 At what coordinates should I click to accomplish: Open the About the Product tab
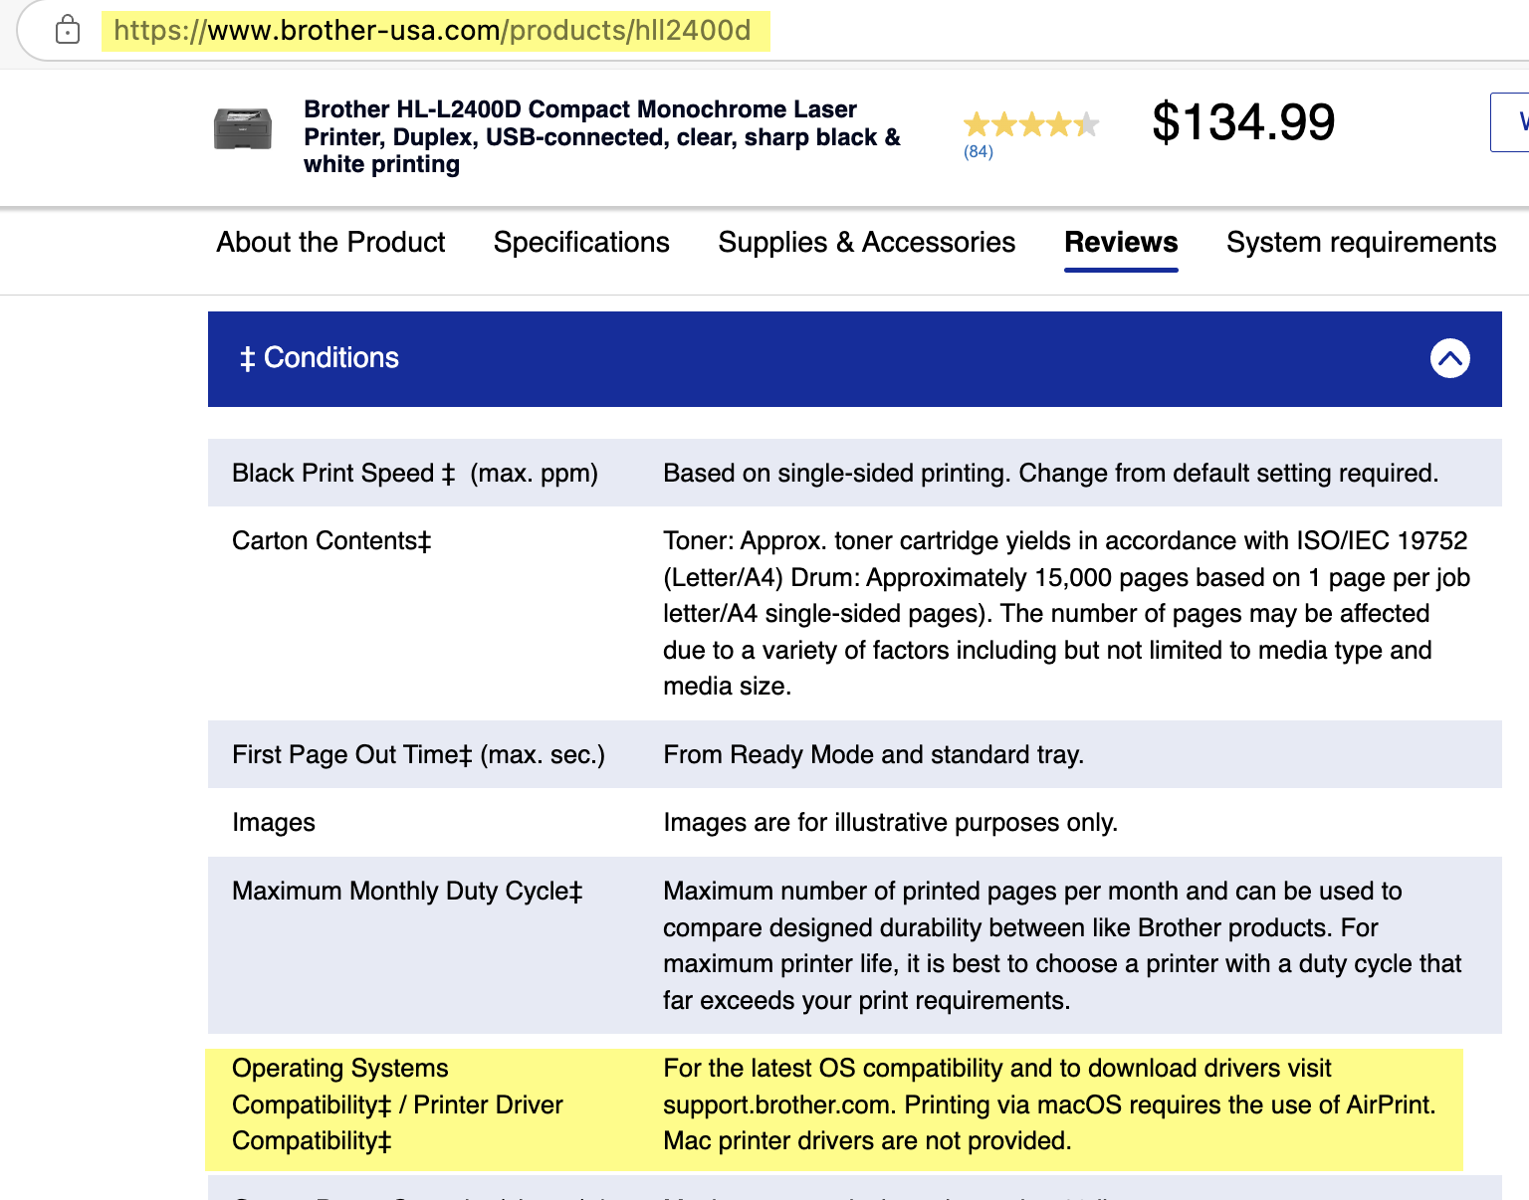point(330,243)
